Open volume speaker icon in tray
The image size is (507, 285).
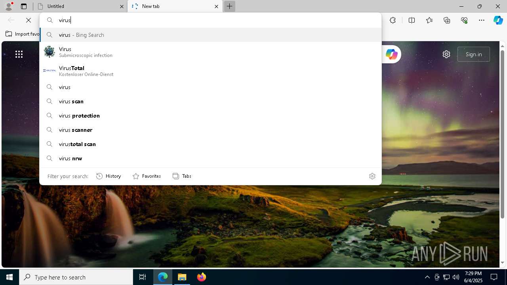tap(456, 277)
